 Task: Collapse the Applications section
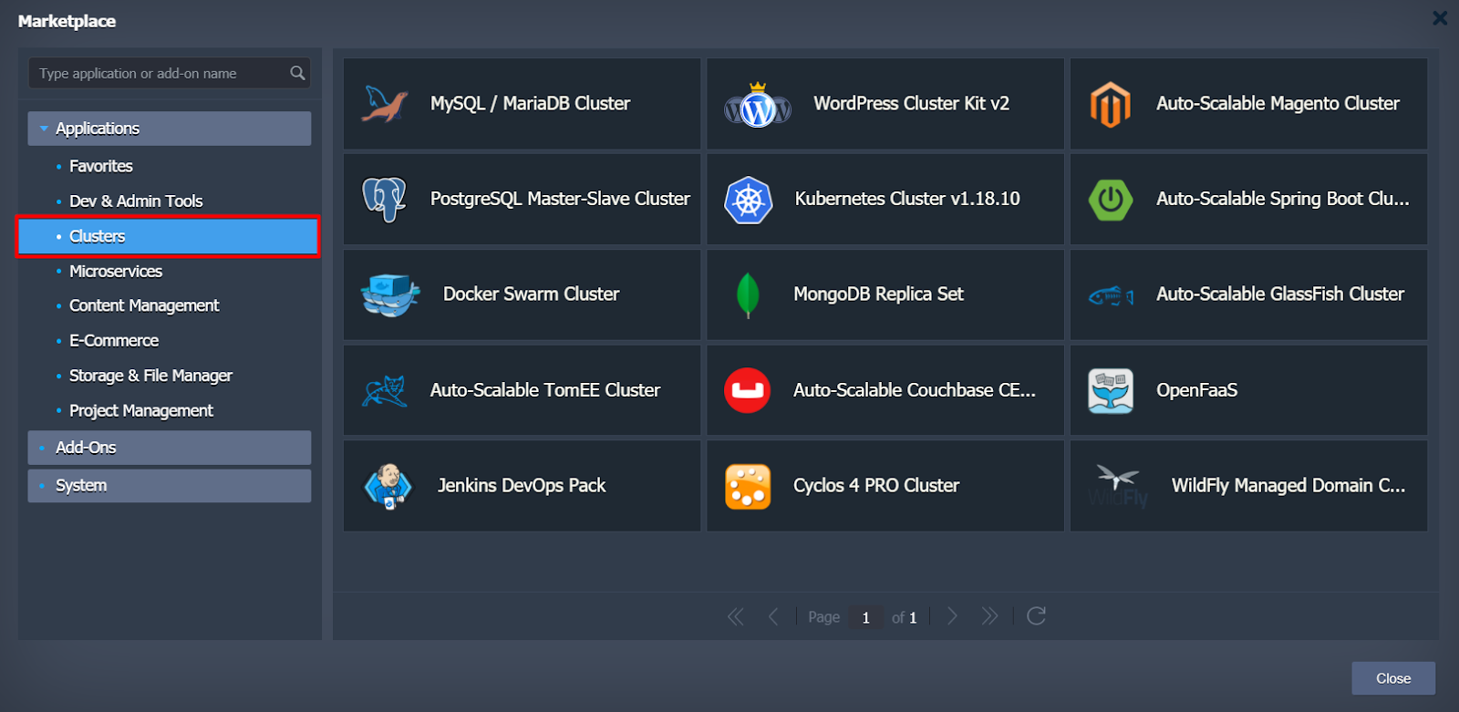170,129
